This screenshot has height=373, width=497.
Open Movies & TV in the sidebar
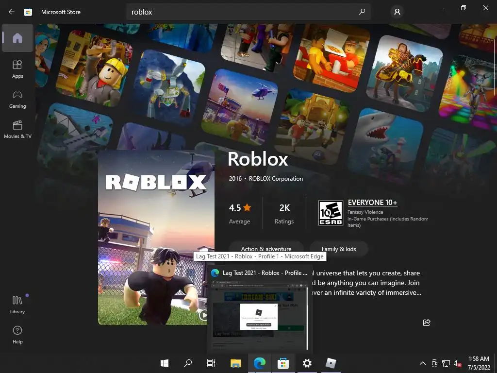pyautogui.click(x=17, y=129)
